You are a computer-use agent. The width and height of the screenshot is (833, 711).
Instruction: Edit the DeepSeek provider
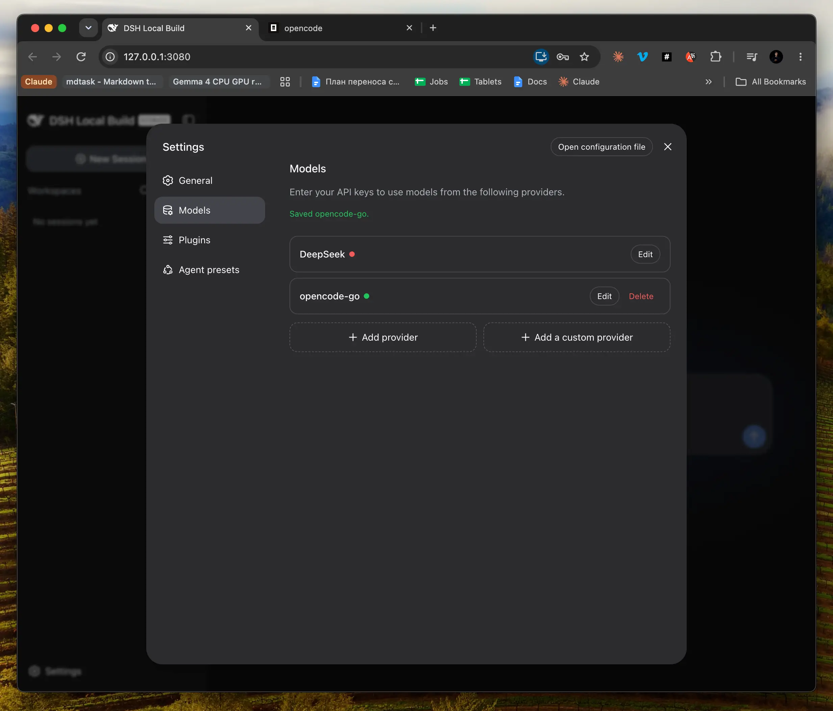645,254
